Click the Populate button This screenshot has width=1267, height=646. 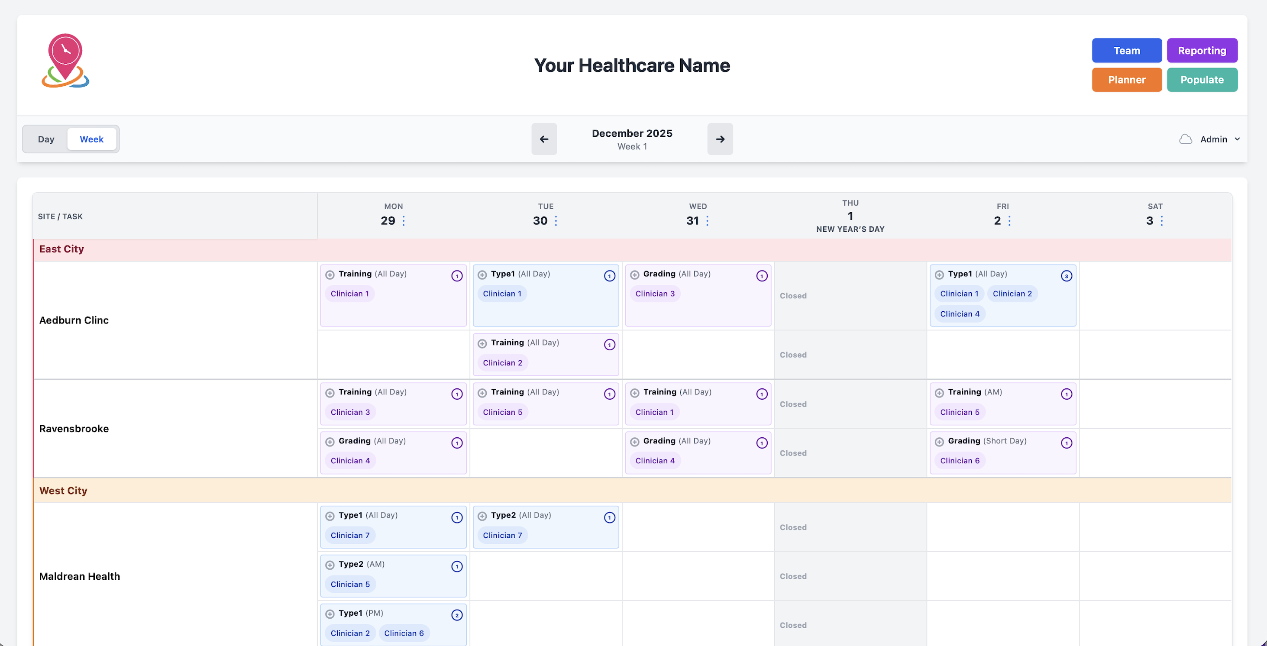pos(1202,80)
